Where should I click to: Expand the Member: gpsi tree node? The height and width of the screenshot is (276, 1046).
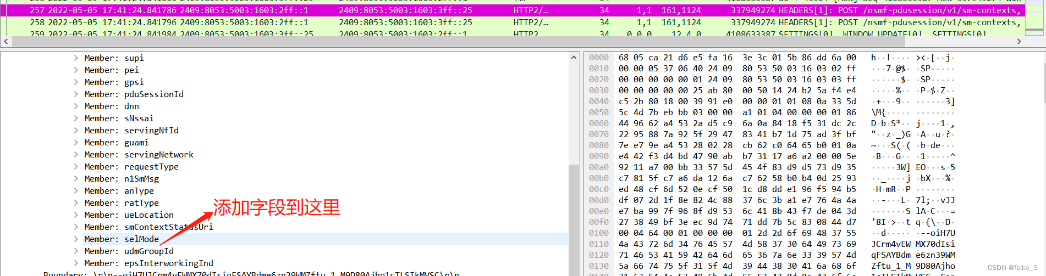click(x=76, y=82)
